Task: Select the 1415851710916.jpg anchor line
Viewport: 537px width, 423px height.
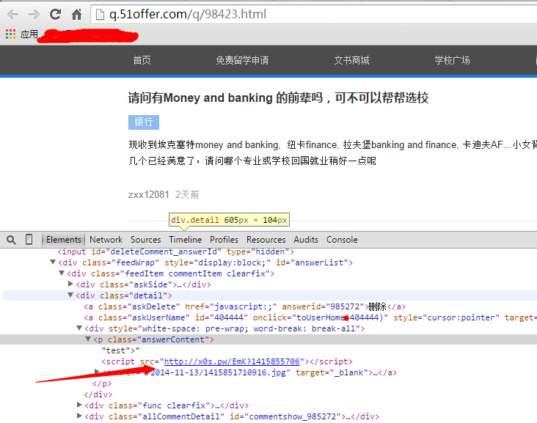Action: pyautogui.click(x=249, y=372)
